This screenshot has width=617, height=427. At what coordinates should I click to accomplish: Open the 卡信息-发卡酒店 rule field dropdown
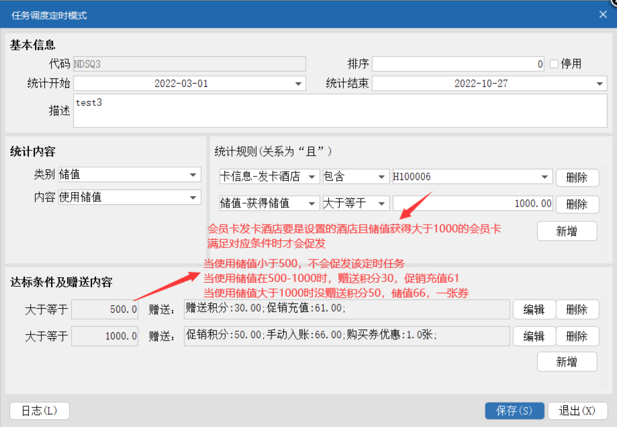[312, 177]
